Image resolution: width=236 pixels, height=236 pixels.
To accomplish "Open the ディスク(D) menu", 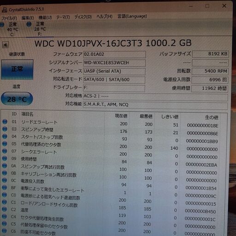I will tap(83, 17).
